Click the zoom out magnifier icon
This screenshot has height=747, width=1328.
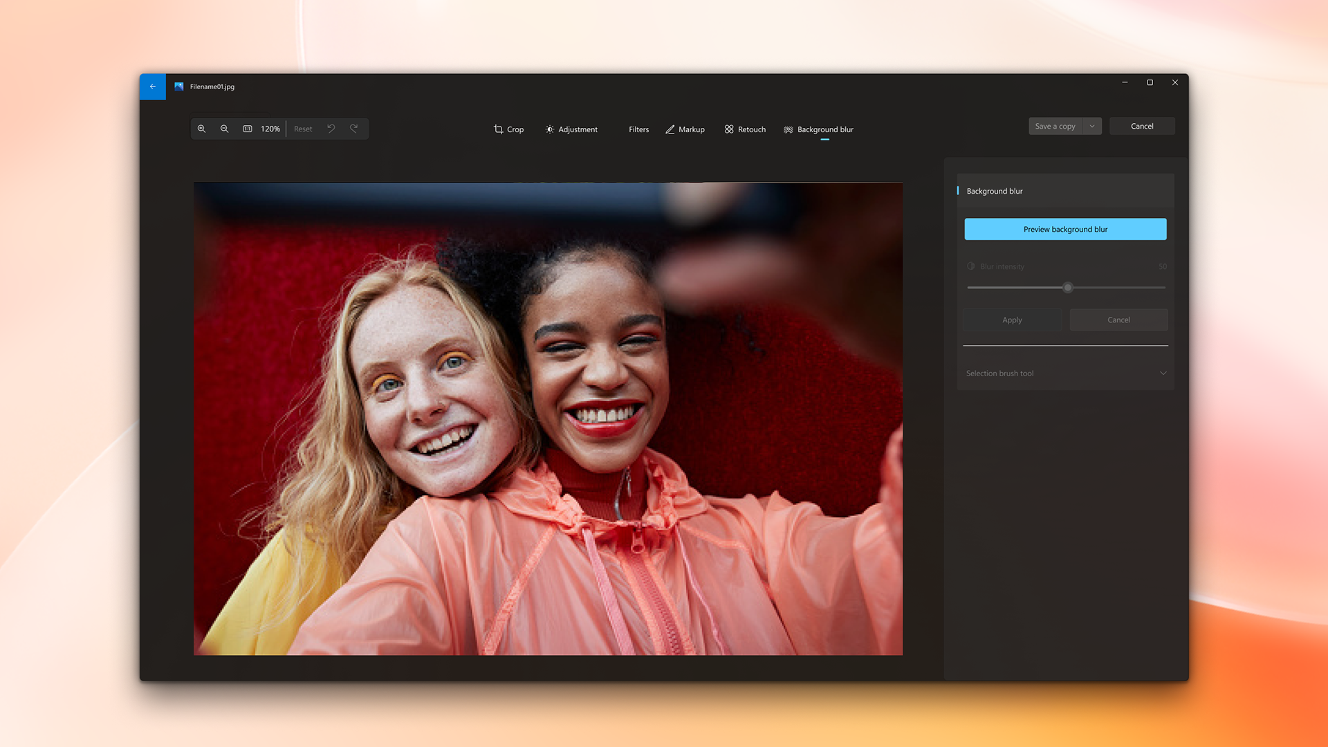click(224, 129)
